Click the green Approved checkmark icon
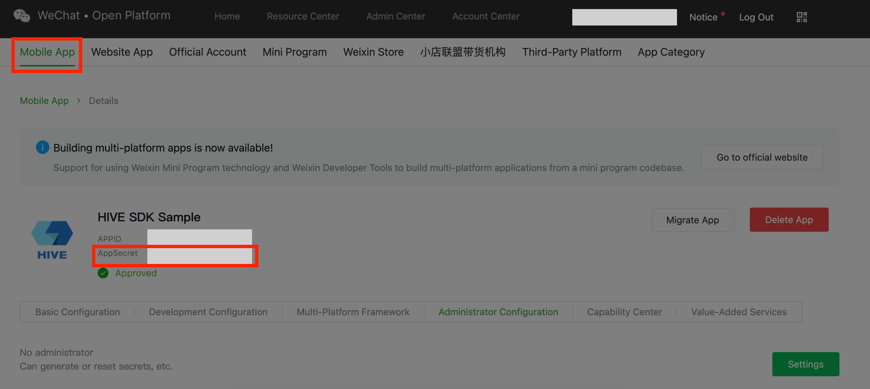Viewport: 870px width, 389px height. click(x=103, y=273)
